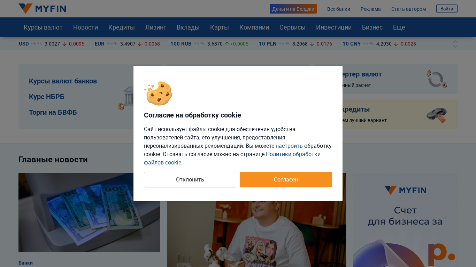The height and width of the screenshot is (267, 476).
Task: Accept cookies with Согласен button
Action: [x=286, y=179]
